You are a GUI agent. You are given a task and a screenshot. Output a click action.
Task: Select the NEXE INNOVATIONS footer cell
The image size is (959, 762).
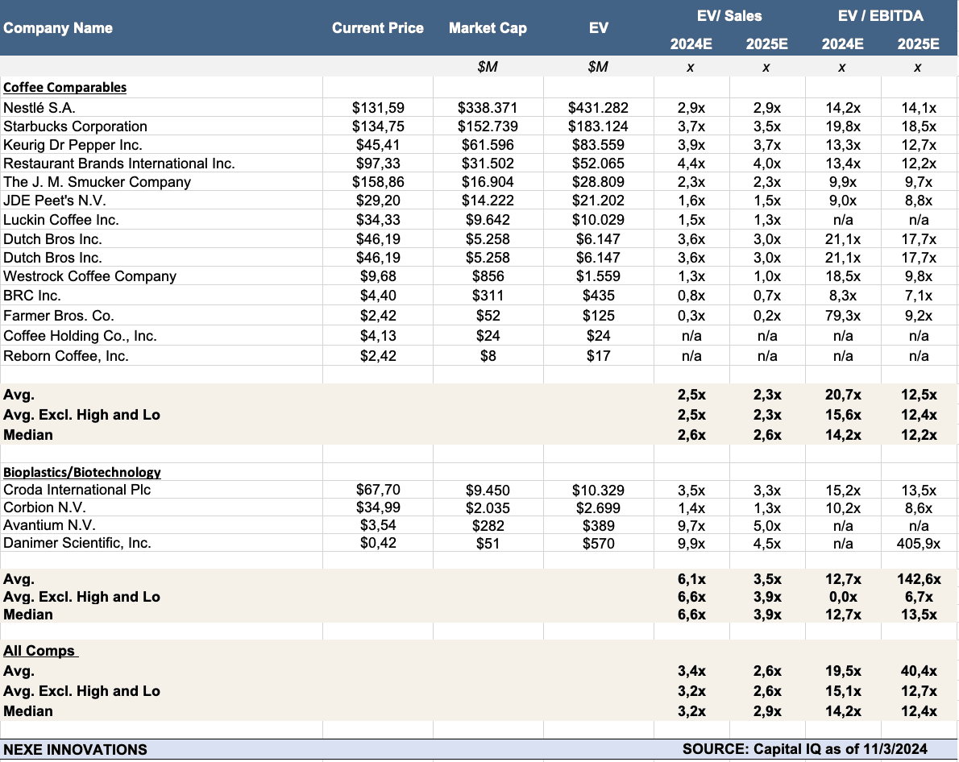pos(75,750)
